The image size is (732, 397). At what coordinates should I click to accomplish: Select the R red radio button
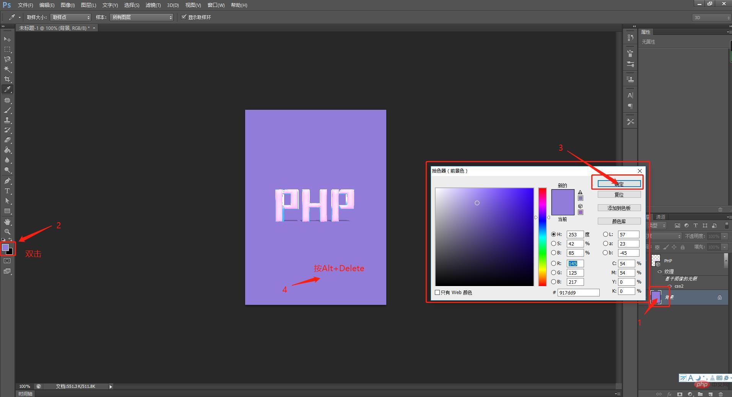553,263
